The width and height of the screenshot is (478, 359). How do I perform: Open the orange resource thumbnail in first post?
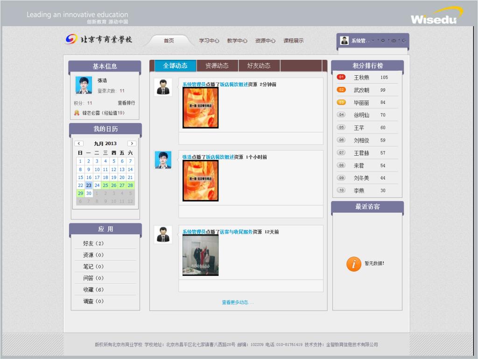click(x=201, y=108)
